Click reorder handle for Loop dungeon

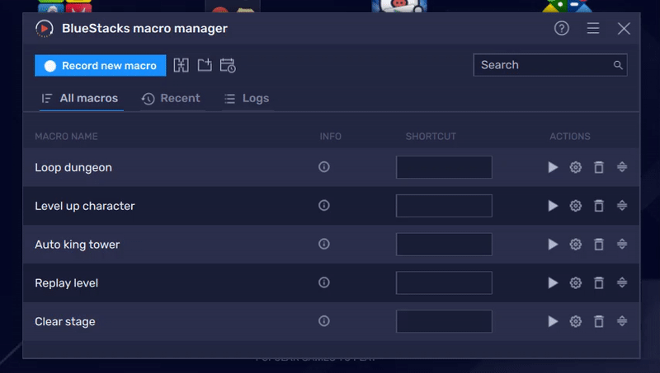point(622,167)
